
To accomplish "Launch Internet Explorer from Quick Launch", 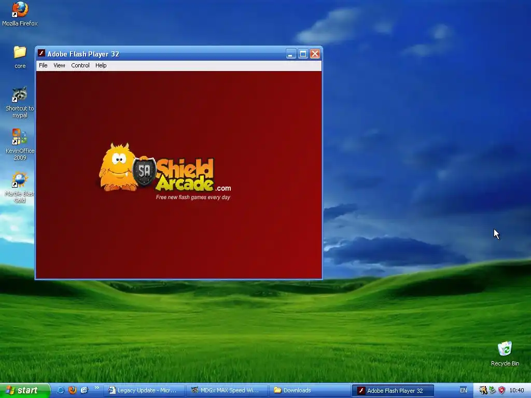I will click(x=61, y=390).
